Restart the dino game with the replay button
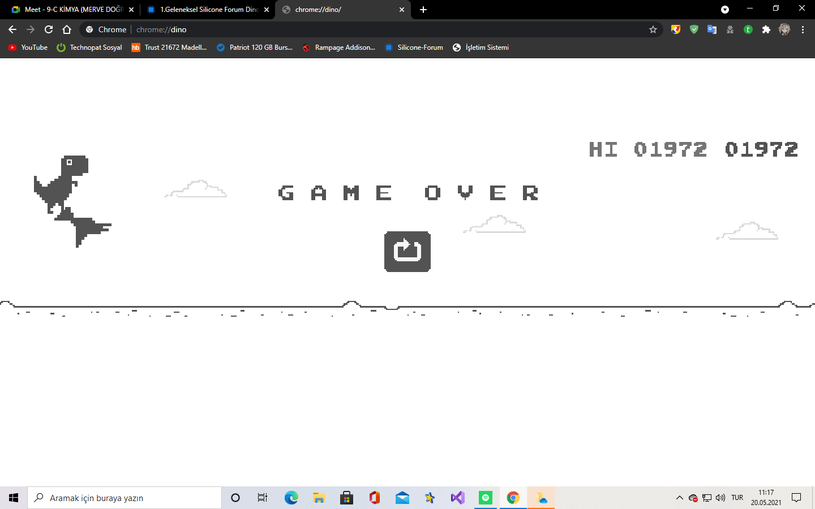 pos(407,252)
